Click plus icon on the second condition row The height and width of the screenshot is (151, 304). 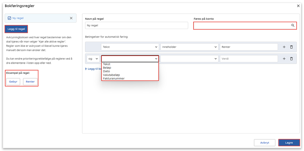pyautogui.click(x=284, y=59)
